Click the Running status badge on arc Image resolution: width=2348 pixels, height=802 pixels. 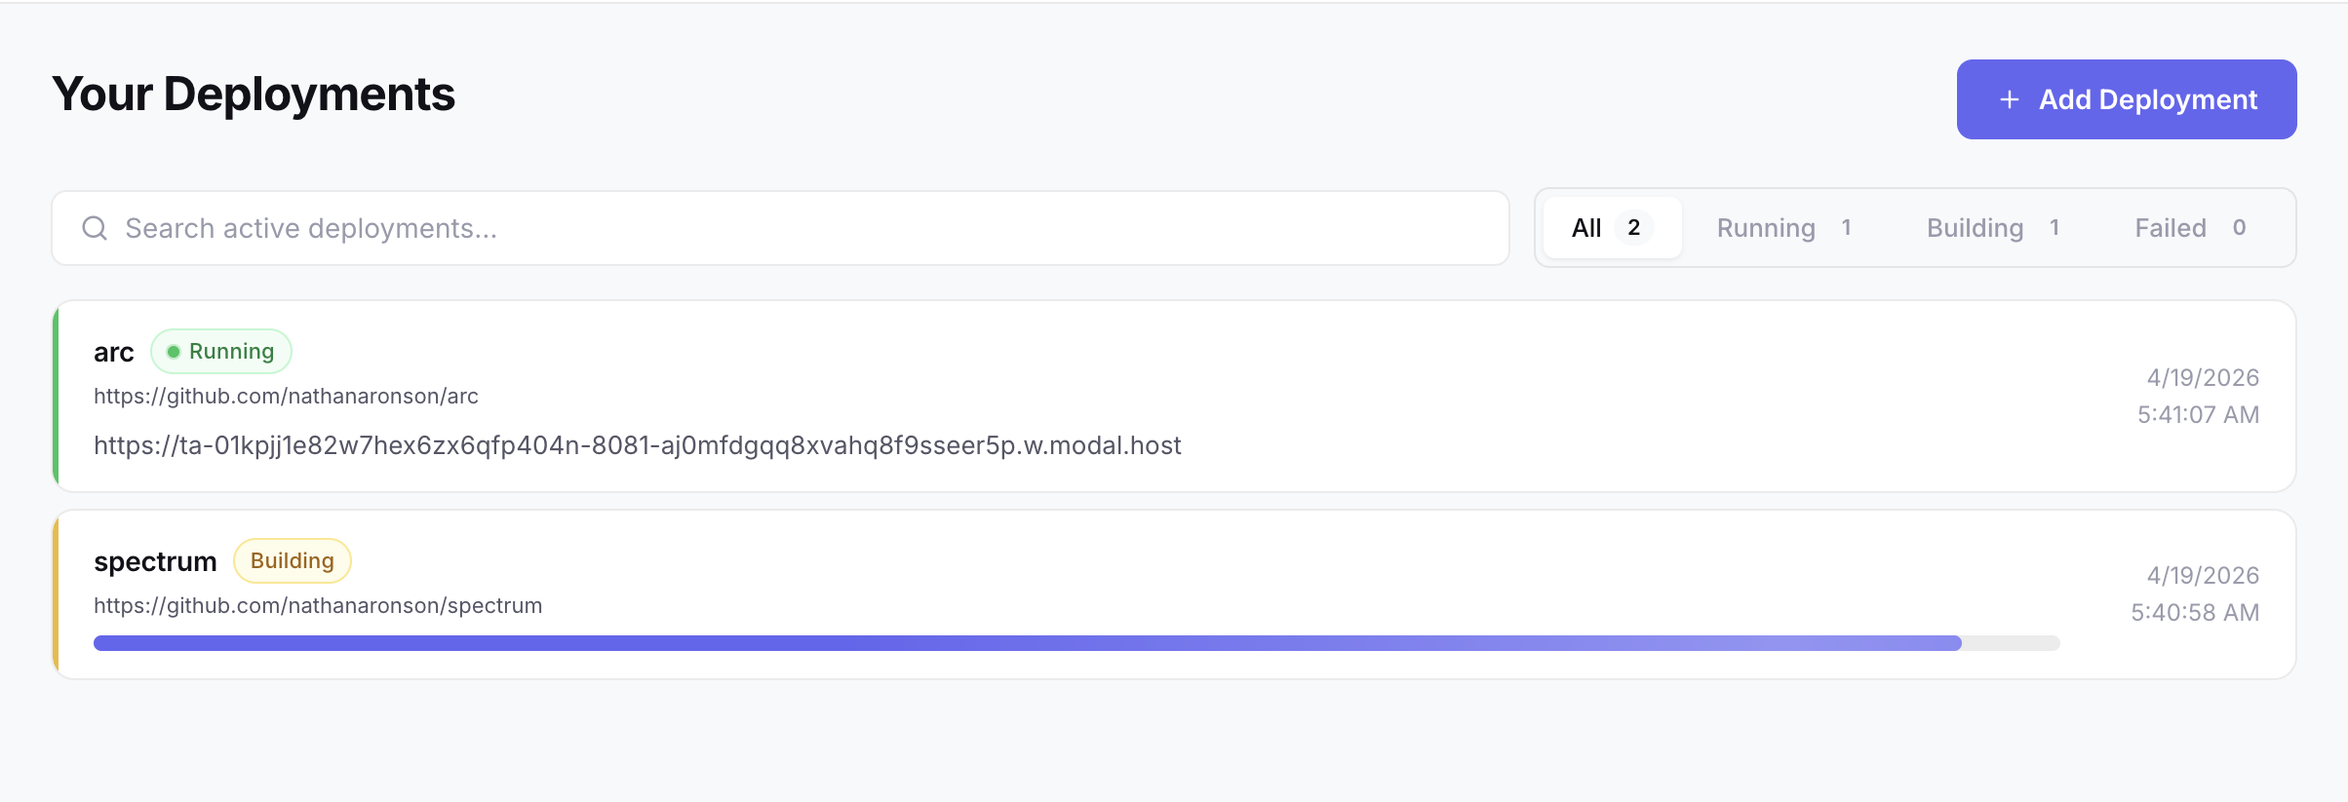(221, 352)
